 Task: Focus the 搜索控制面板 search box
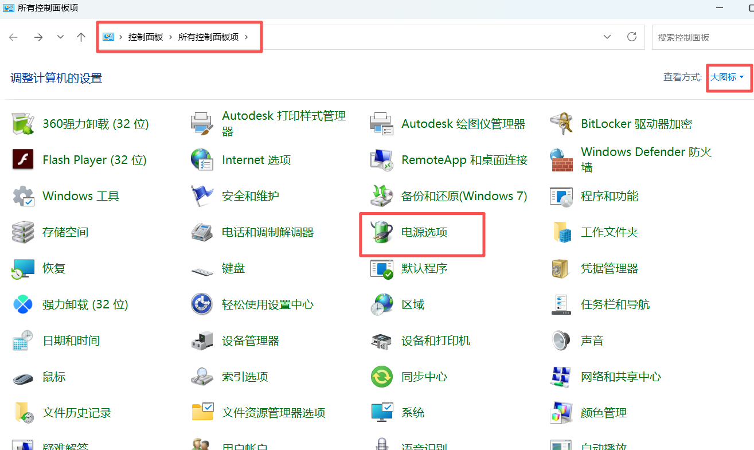point(703,37)
